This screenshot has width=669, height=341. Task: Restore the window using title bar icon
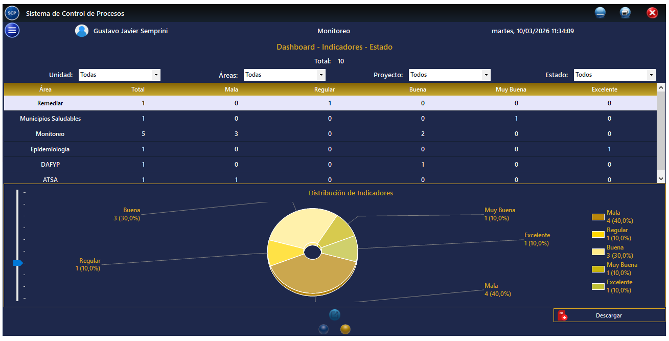[x=625, y=13]
